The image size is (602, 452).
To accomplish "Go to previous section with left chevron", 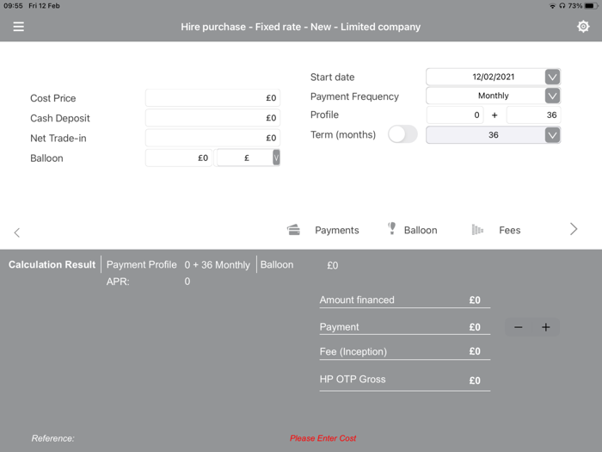I will [17, 232].
